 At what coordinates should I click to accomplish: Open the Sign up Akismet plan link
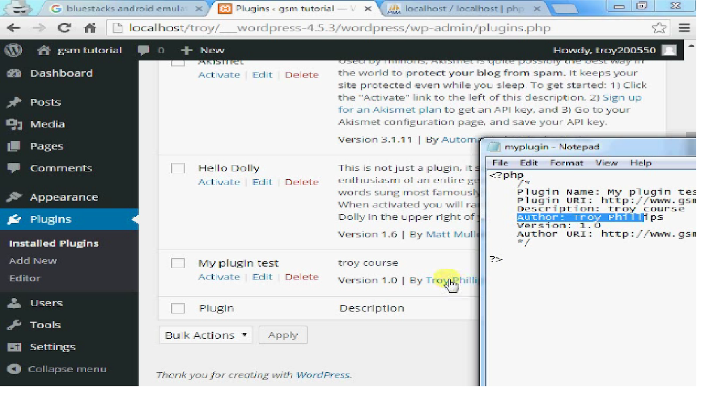(622, 97)
